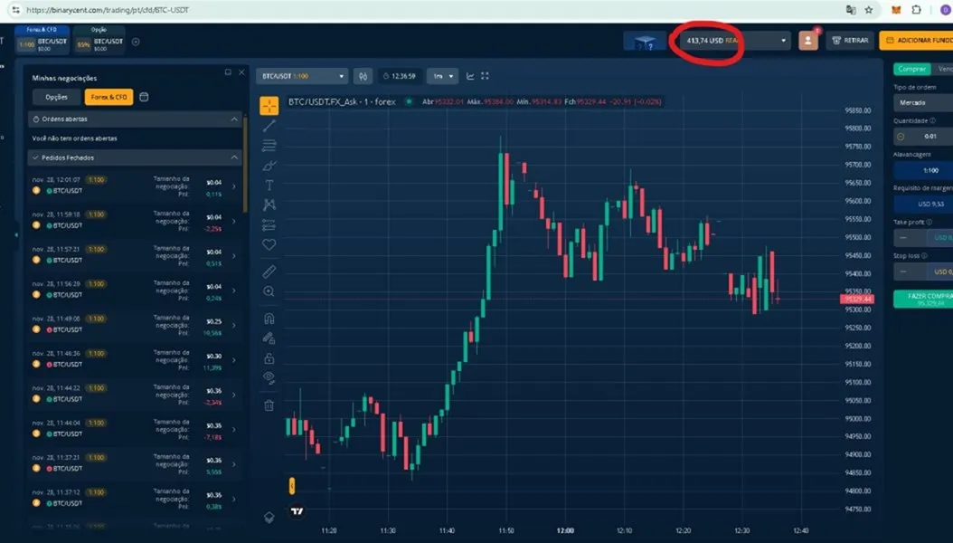Remove drawings with the trash icon
The width and height of the screenshot is (953, 543).
(269, 405)
